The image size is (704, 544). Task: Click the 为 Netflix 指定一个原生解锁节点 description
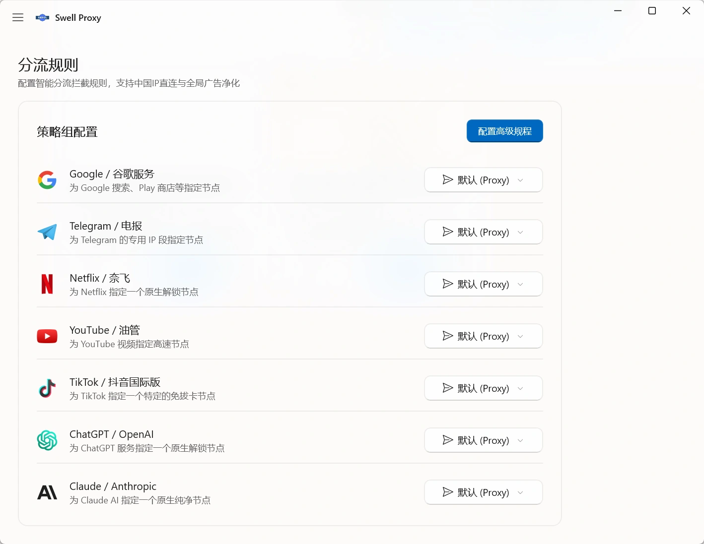(134, 292)
